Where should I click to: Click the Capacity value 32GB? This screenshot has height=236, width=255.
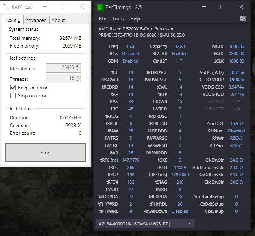tap(180, 46)
